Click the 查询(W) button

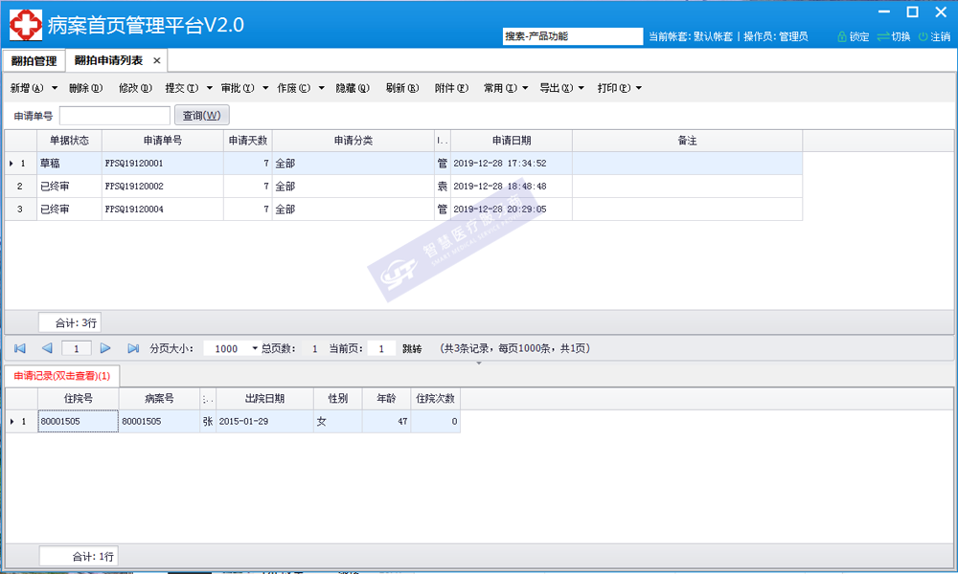(201, 116)
